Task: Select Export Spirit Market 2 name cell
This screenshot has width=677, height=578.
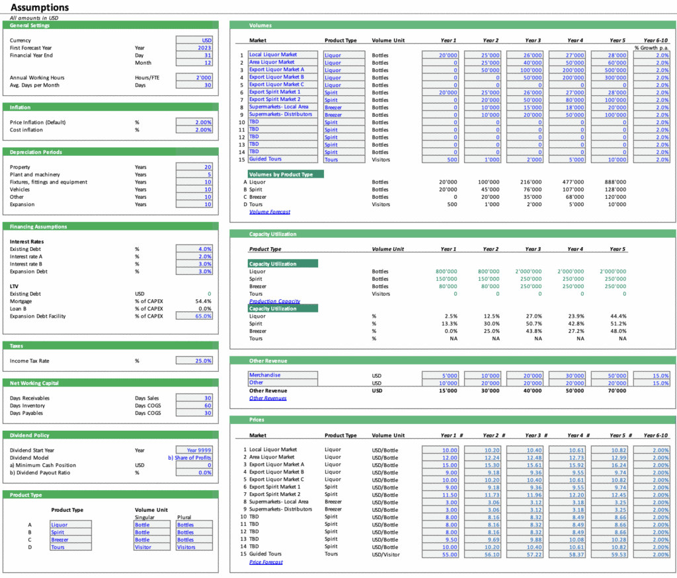Action: tap(283, 99)
